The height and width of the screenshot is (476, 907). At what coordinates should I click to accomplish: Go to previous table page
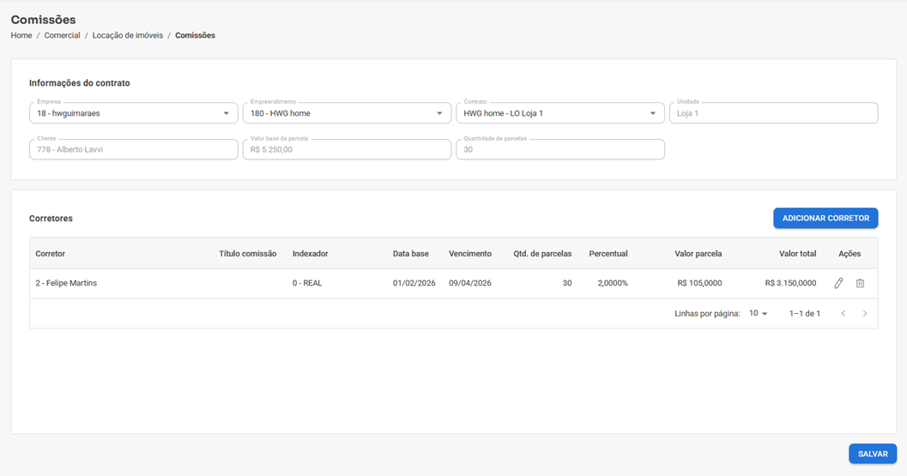844,314
